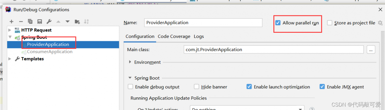
Task: Save configuration using the floppy disk icon
Action: click(39, 21)
